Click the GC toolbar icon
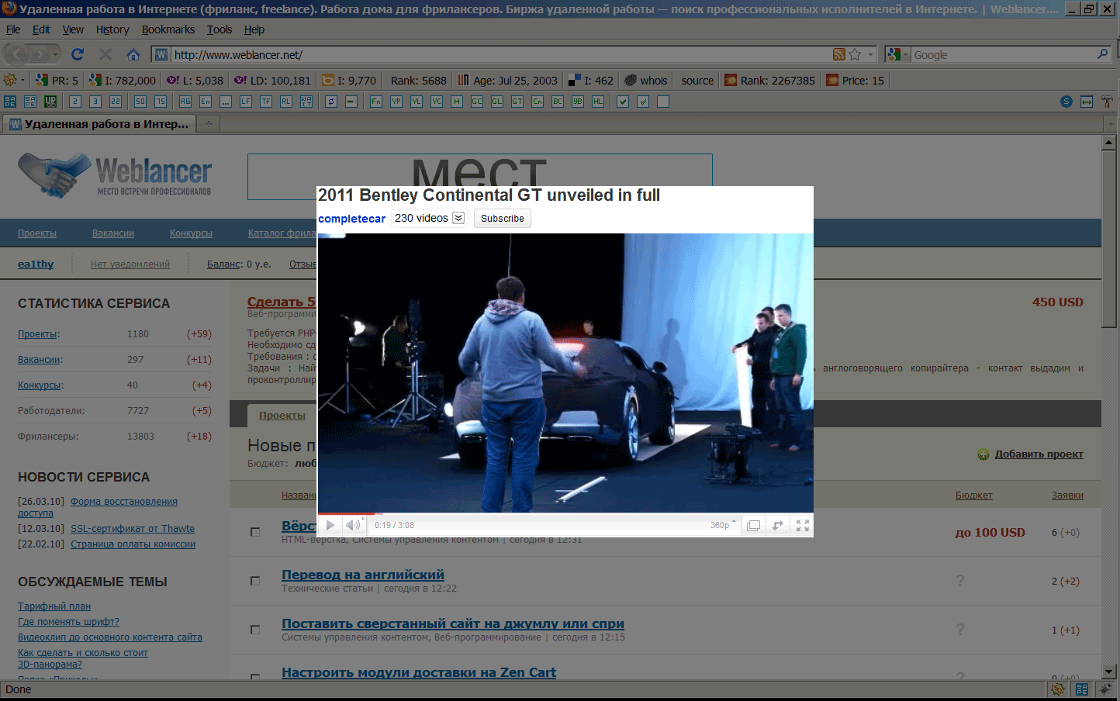 (477, 102)
